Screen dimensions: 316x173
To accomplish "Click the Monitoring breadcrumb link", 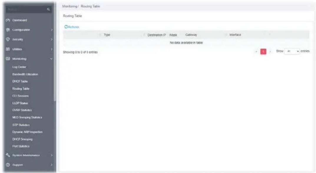I will tap(70, 6).
